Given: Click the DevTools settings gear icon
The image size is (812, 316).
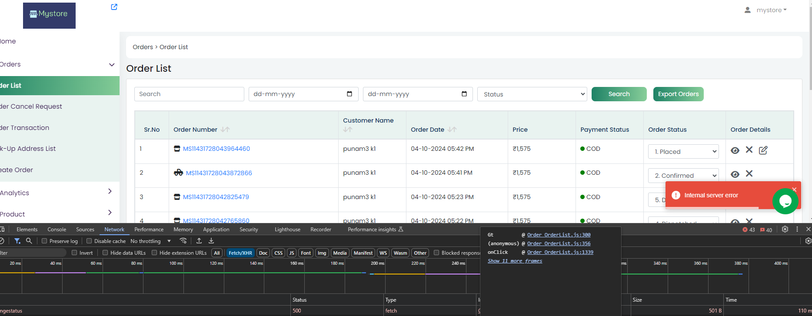Looking at the screenshot, I should pos(785,229).
